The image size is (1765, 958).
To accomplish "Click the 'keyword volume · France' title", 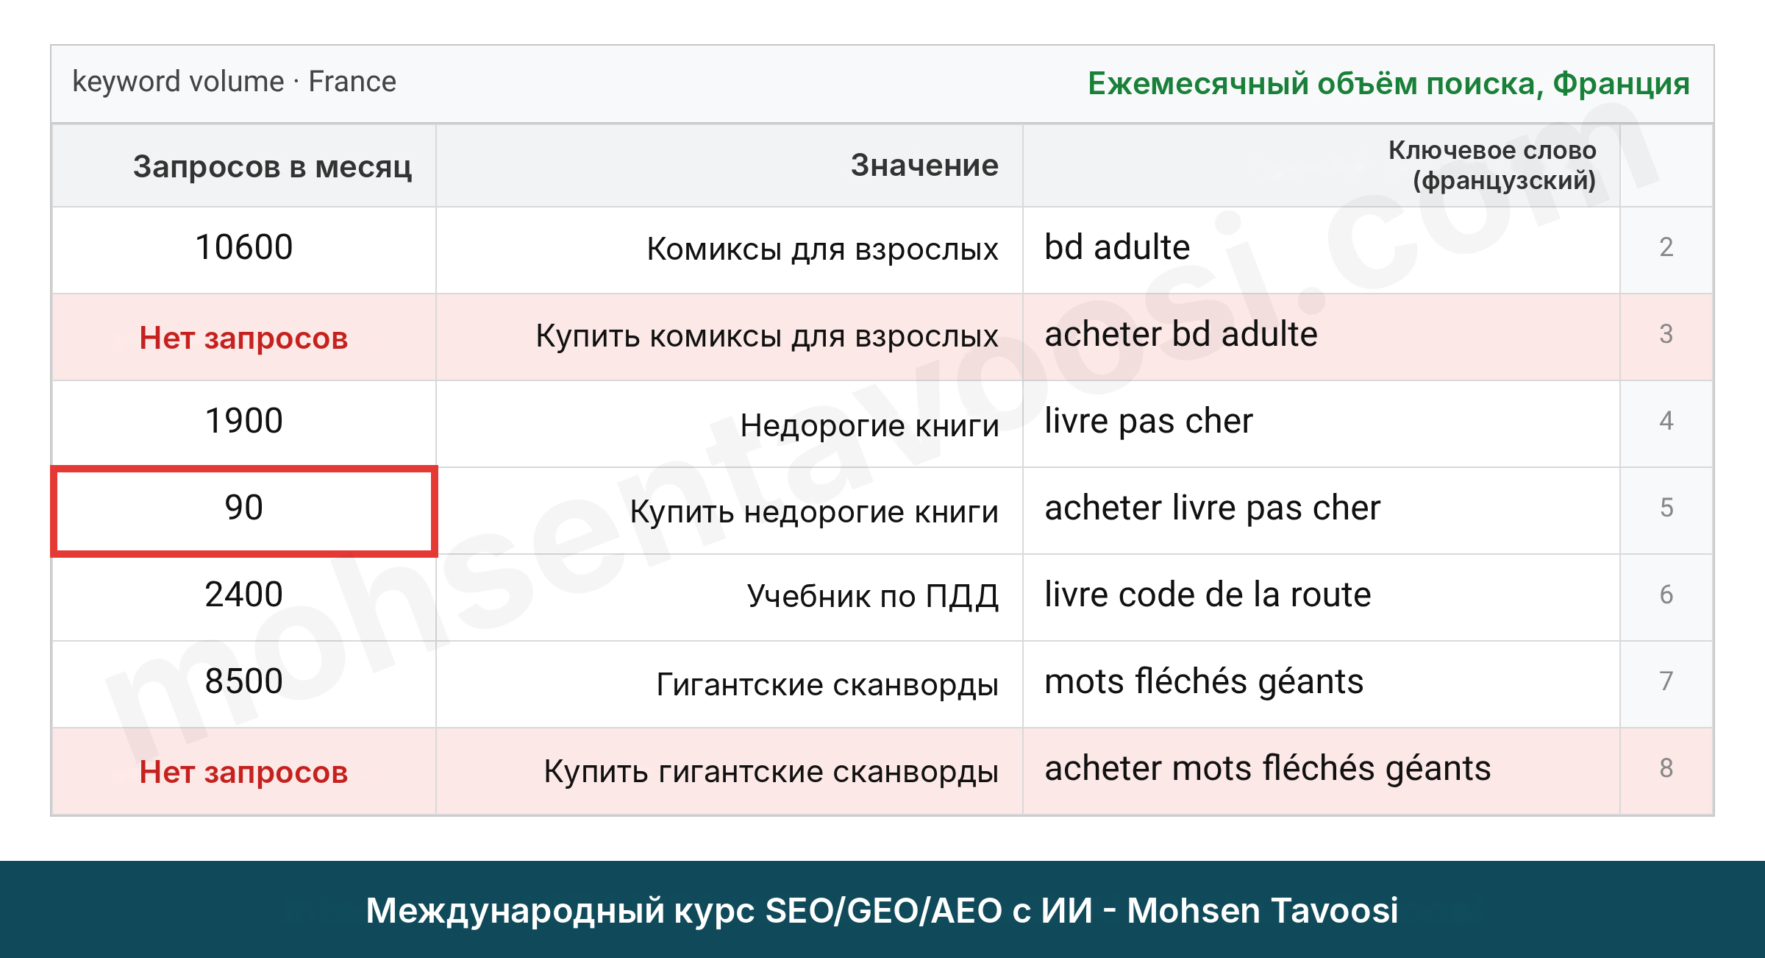I will 234,82.
